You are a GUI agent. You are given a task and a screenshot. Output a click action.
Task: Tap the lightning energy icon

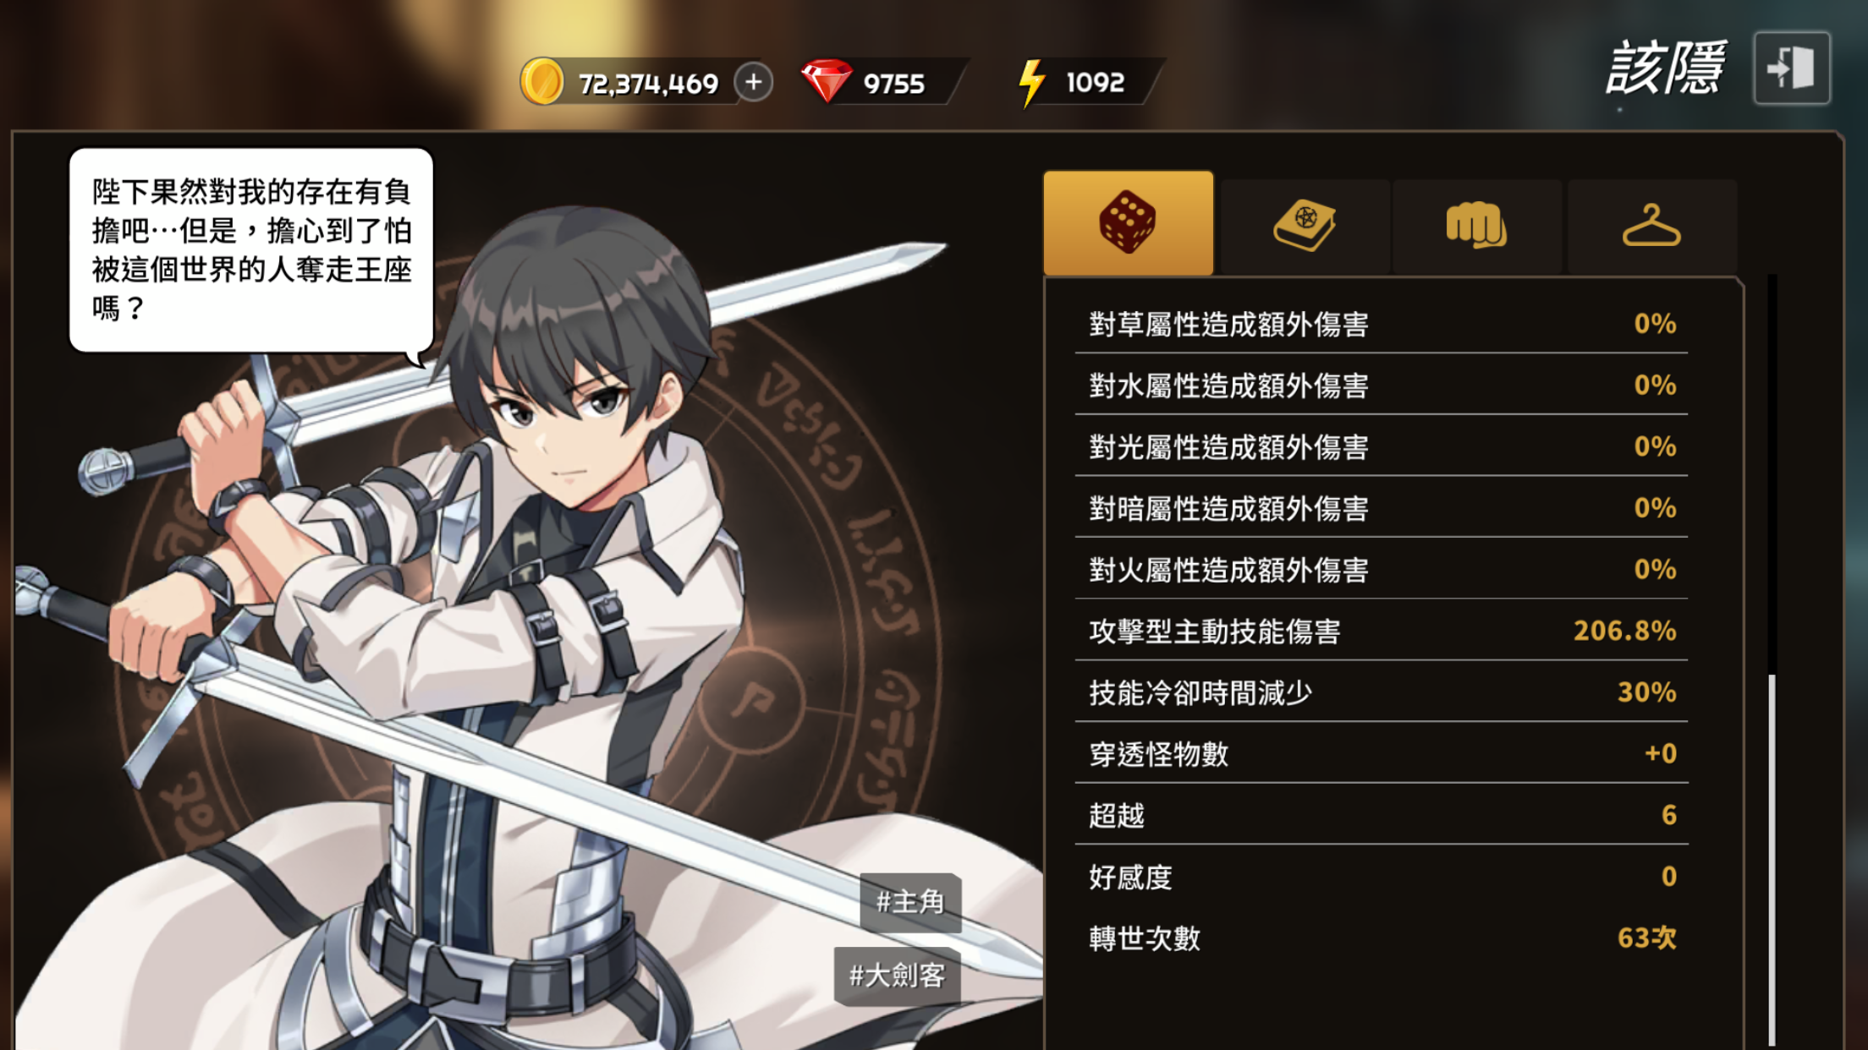[1031, 82]
